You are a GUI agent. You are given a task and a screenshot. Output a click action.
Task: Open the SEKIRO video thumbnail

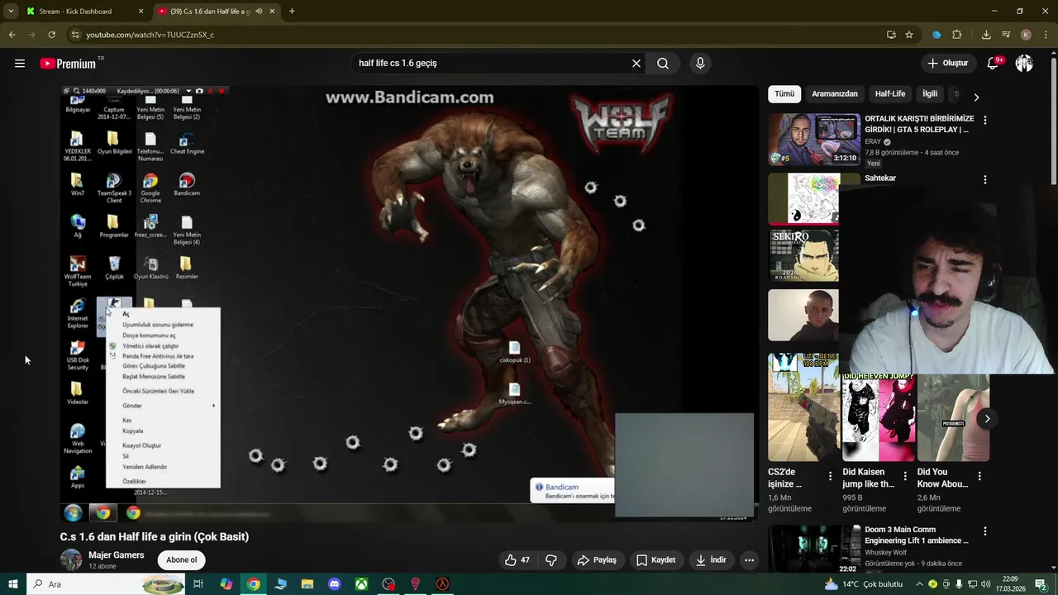(x=804, y=256)
